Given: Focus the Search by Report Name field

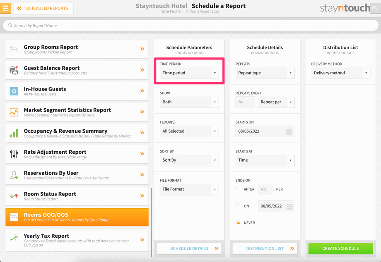Looking at the screenshot, I should tap(190, 26).
